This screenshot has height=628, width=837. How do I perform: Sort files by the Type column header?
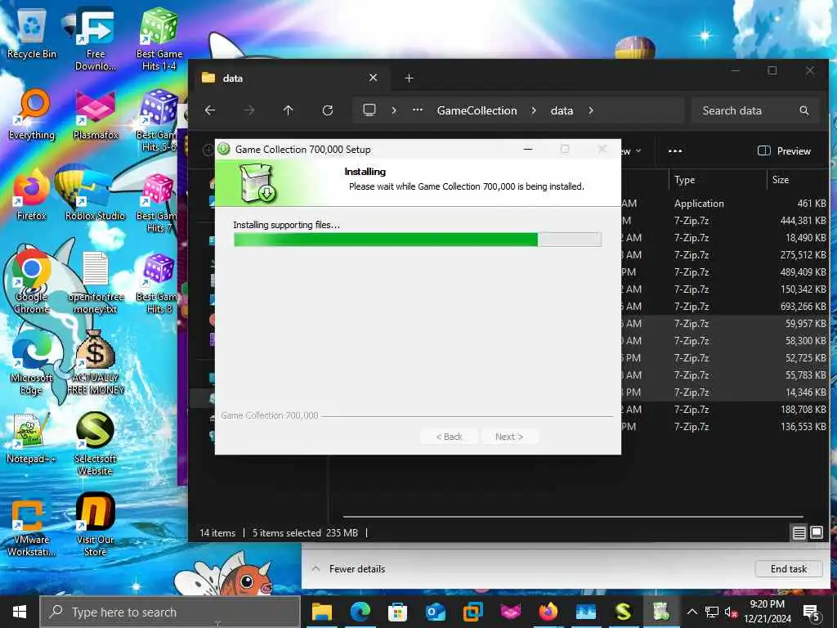pos(717,180)
